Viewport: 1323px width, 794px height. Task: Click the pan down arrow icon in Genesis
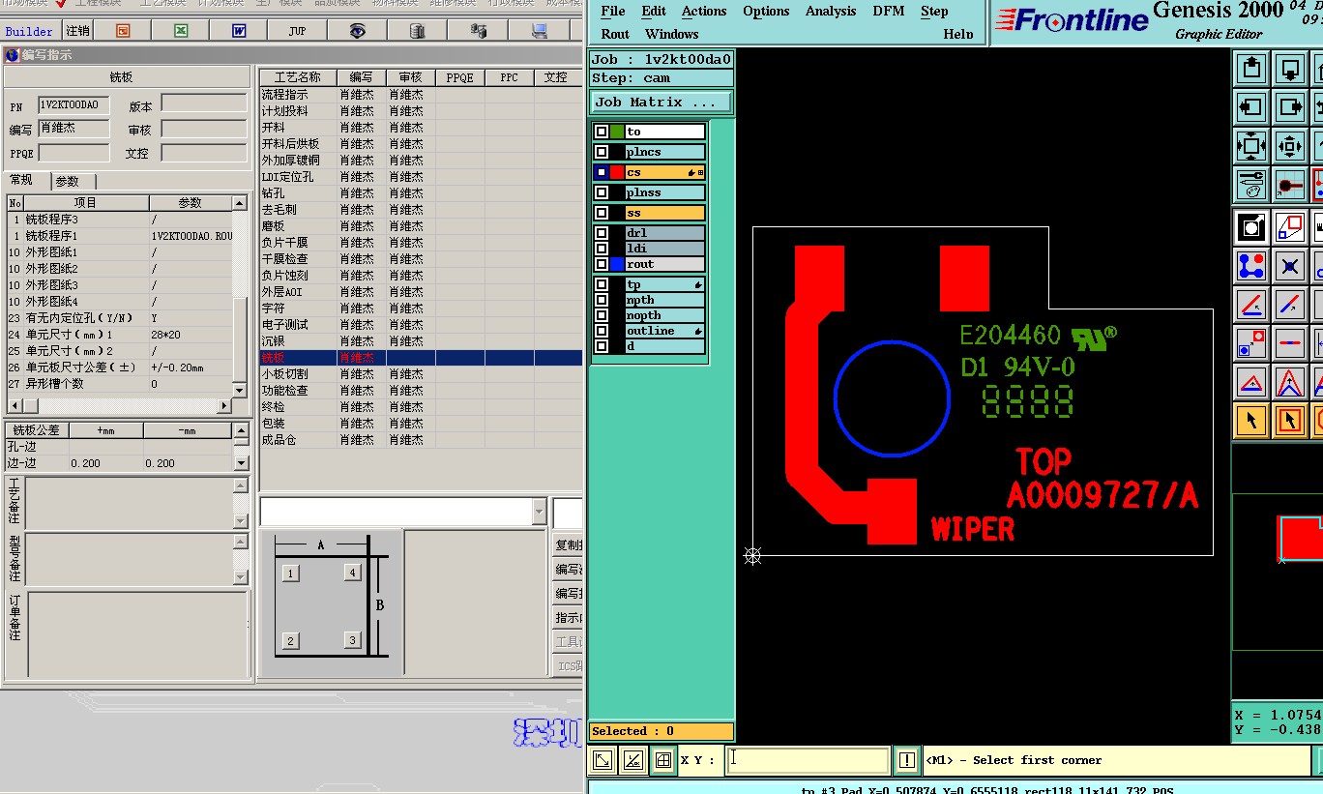tap(1290, 69)
